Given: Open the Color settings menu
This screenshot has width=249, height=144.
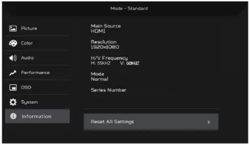Looking at the screenshot, I should pos(37,43).
